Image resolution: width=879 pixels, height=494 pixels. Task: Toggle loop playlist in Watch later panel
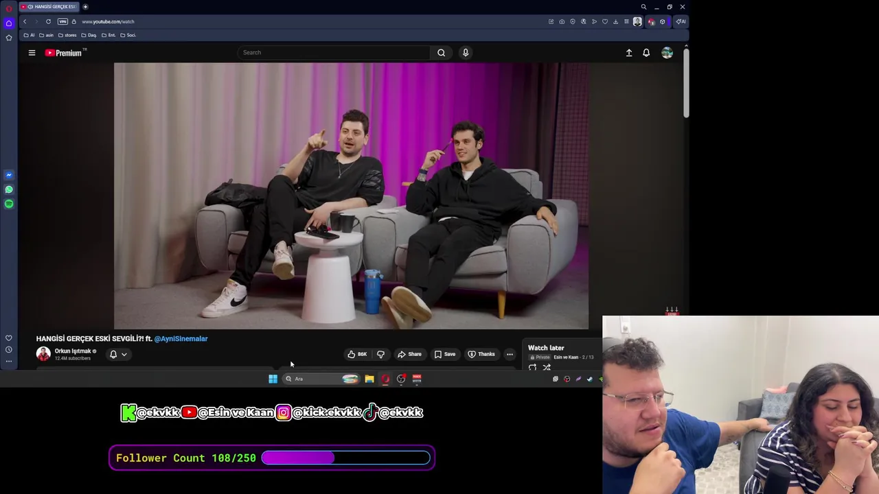click(x=532, y=368)
